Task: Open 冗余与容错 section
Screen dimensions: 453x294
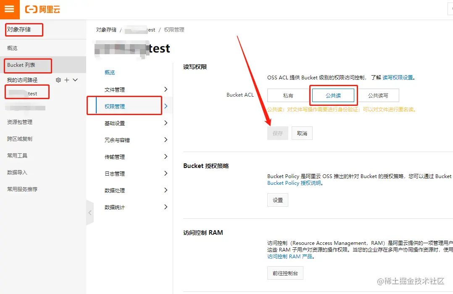Action: click(x=117, y=140)
